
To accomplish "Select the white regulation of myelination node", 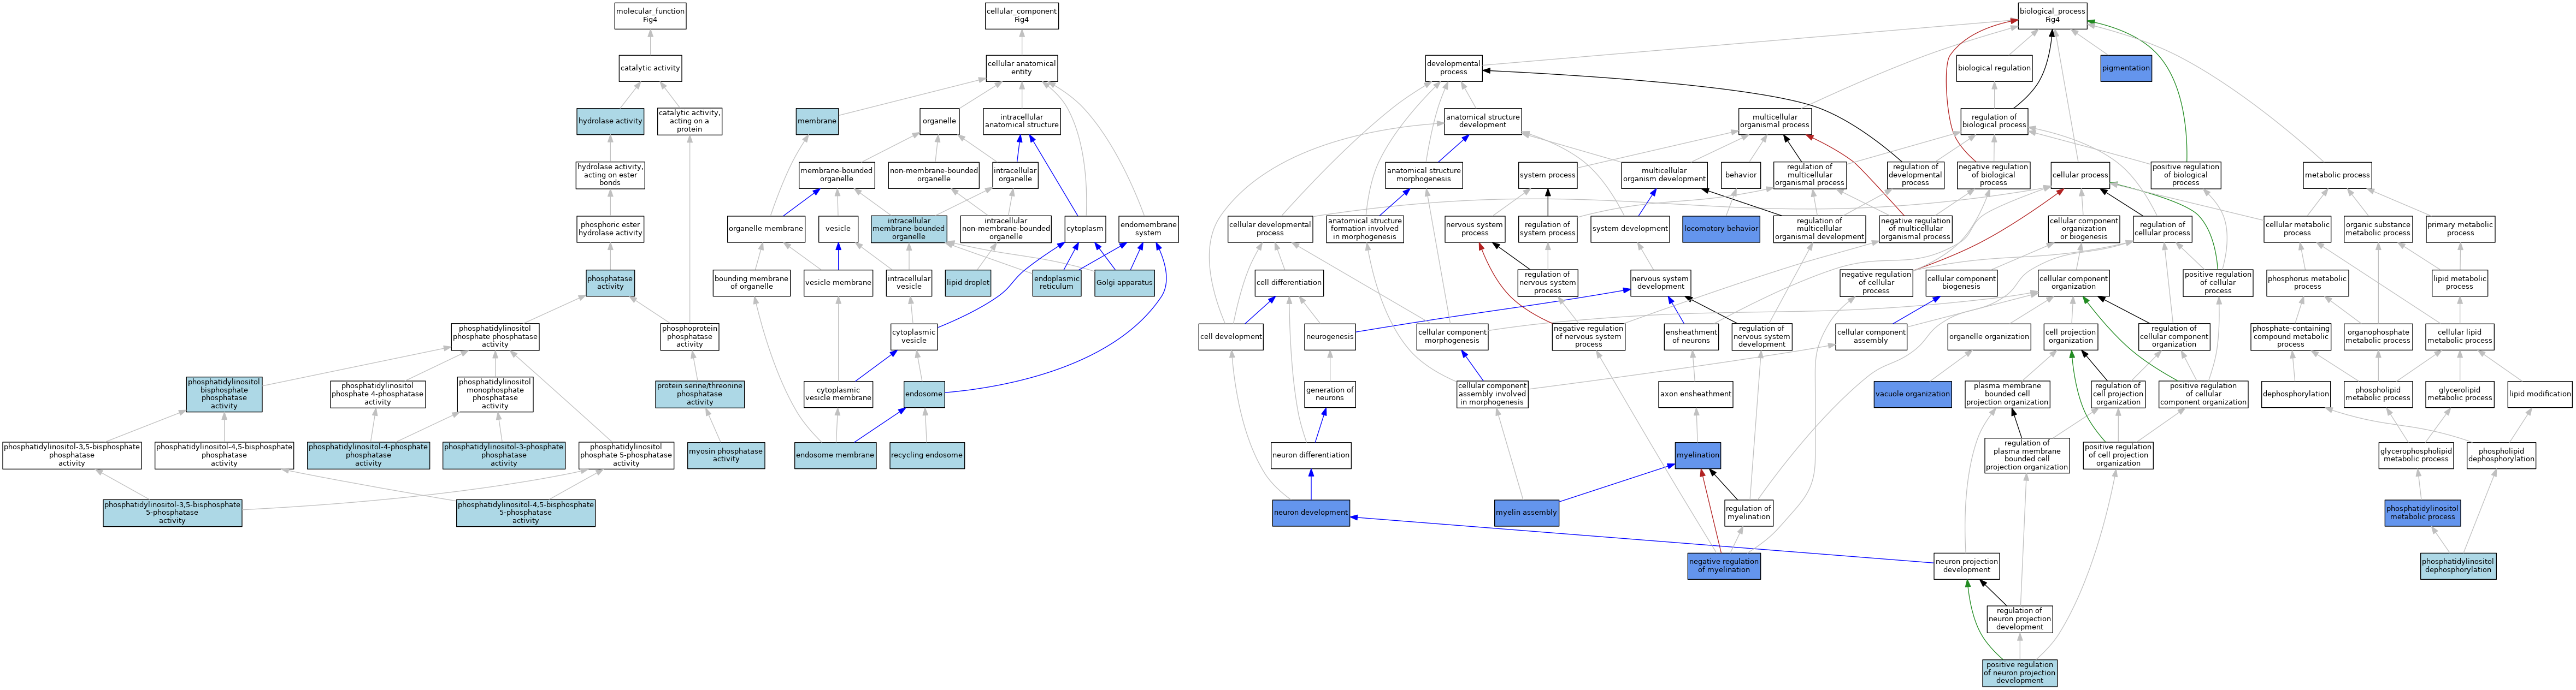I will pos(1749,513).
